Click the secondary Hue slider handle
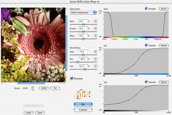This screenshot has height=115, width=172. pyautogui.click(x=83, y=55)
